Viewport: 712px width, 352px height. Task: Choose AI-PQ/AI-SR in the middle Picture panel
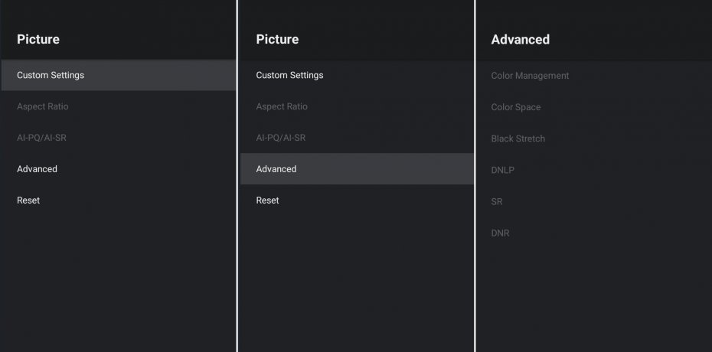coord(281,138)
